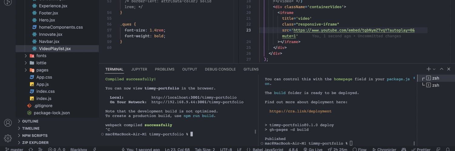Maximize the panel with the up chevron
455x151 pixels.
click(442, 69)
